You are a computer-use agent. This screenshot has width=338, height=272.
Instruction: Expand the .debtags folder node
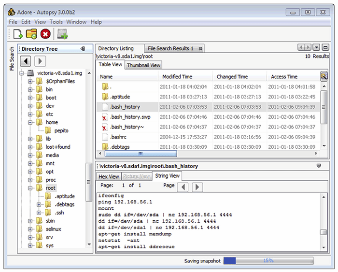(40, 204)
